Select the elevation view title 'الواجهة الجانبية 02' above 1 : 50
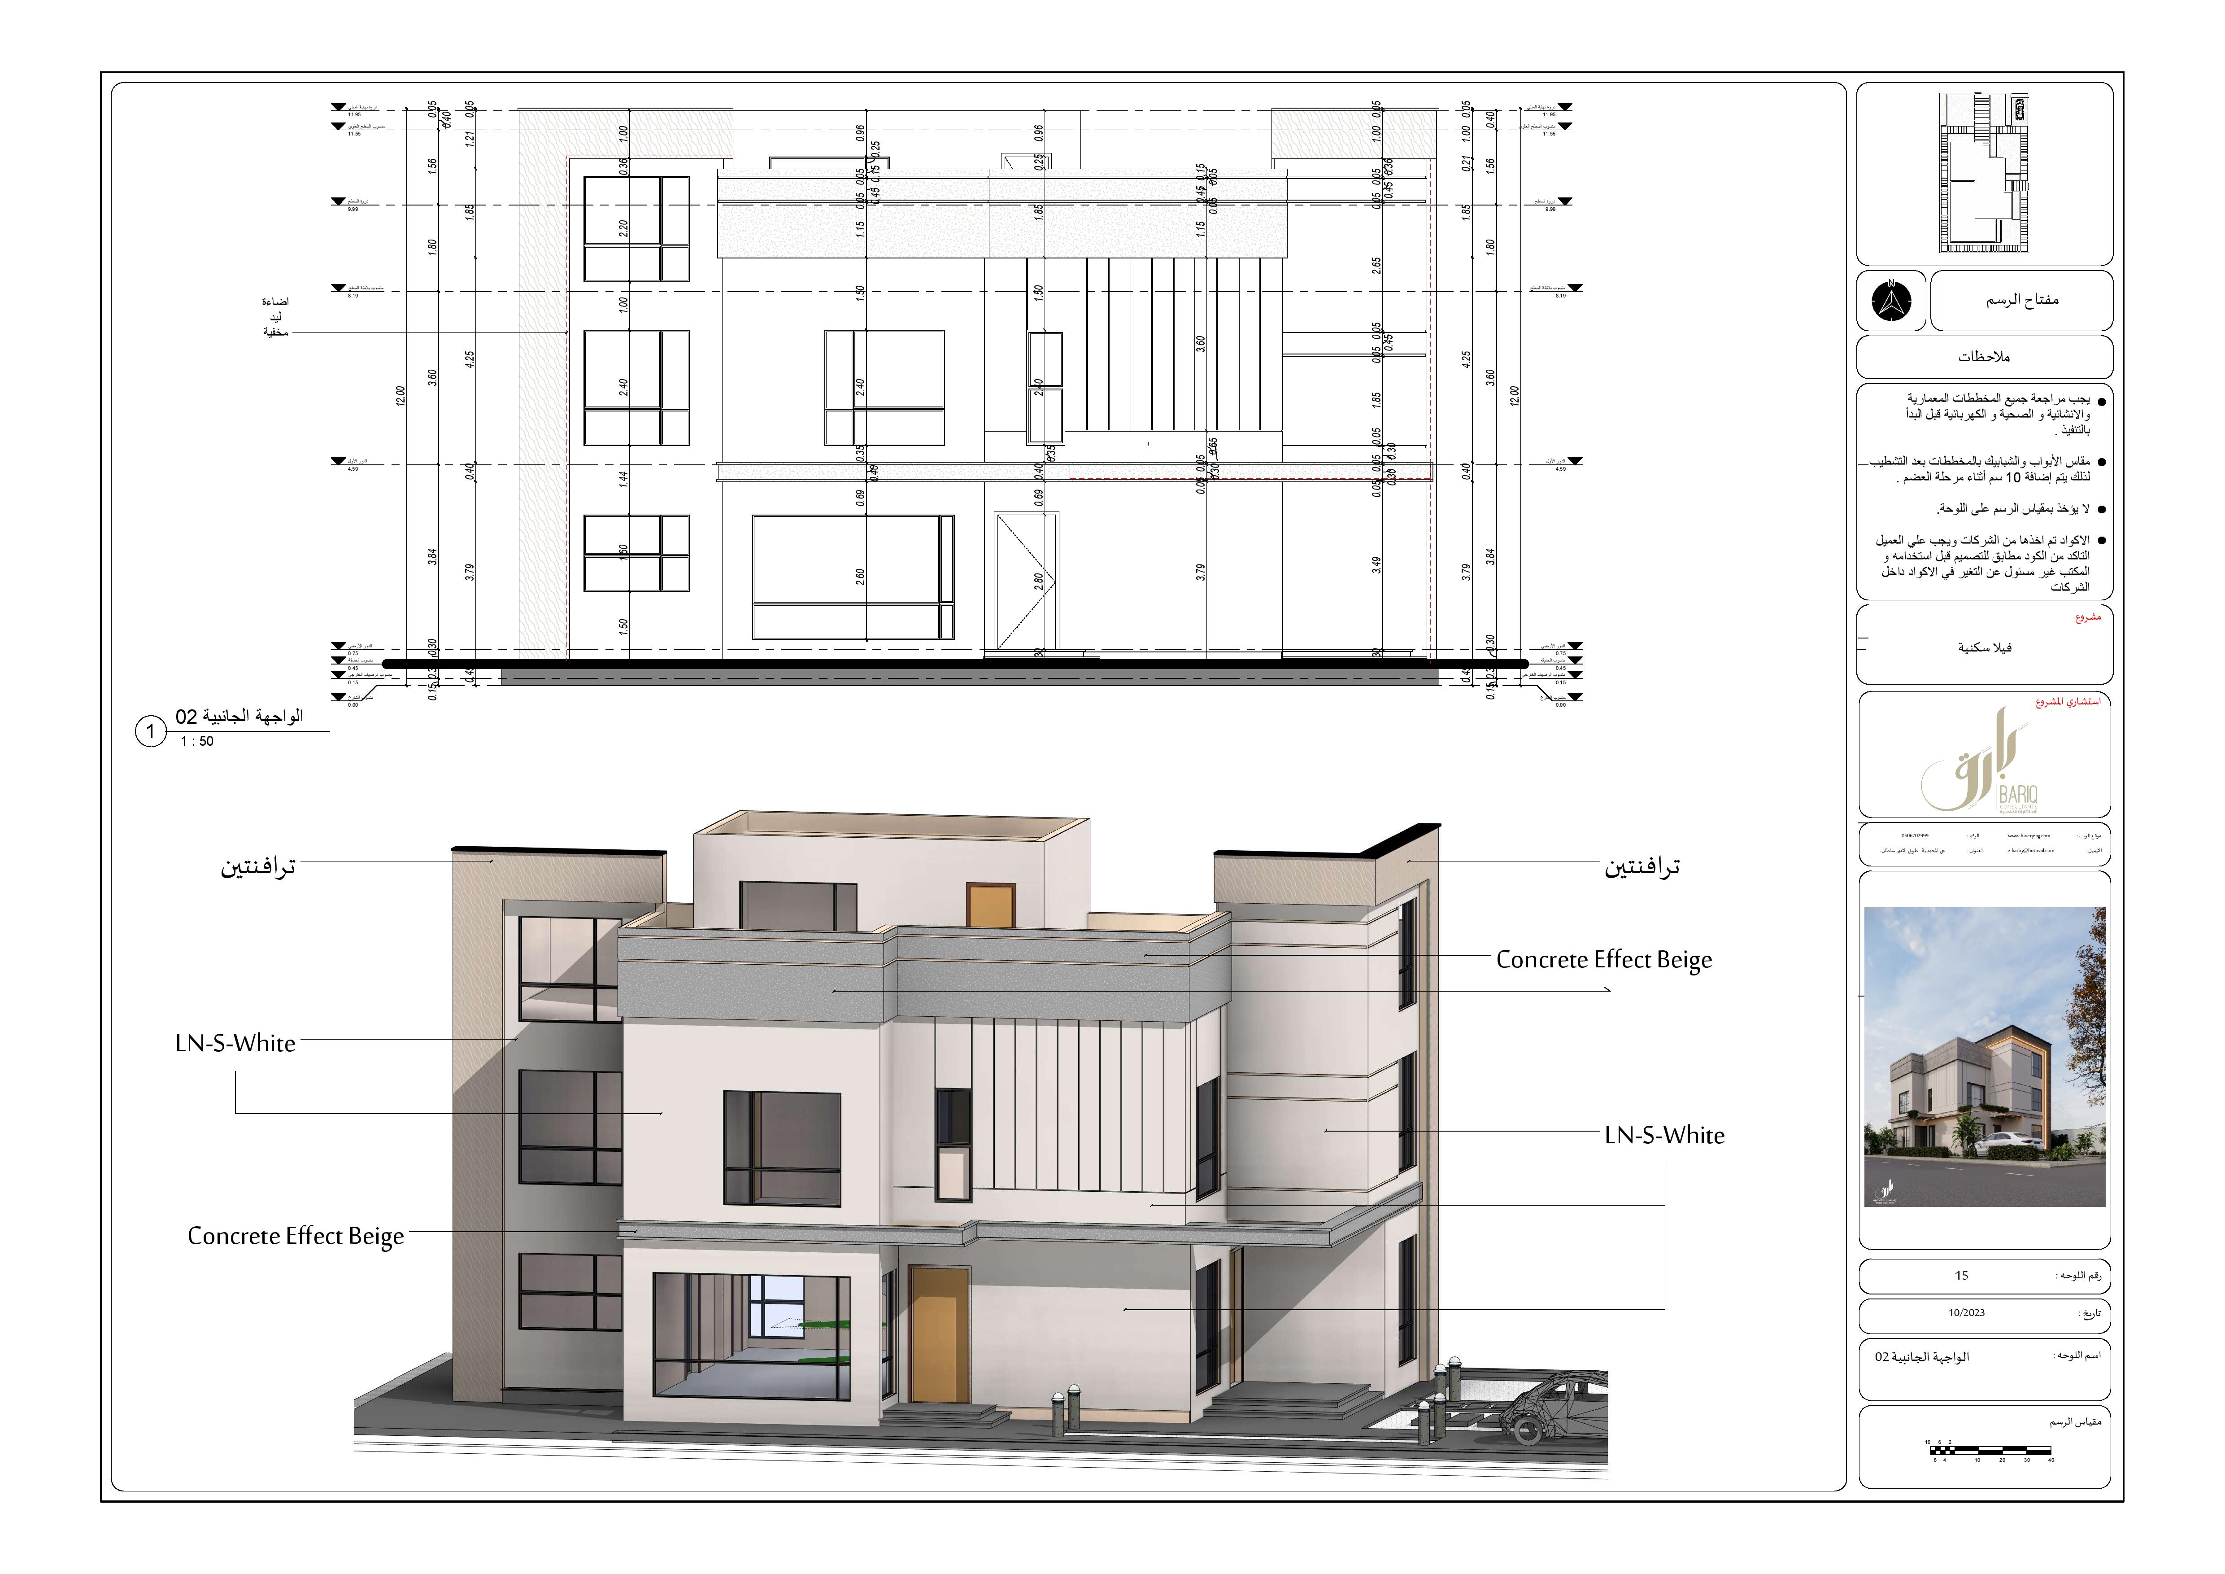The width and height of the screenshot is (2225, 1574). pos(239,716)
